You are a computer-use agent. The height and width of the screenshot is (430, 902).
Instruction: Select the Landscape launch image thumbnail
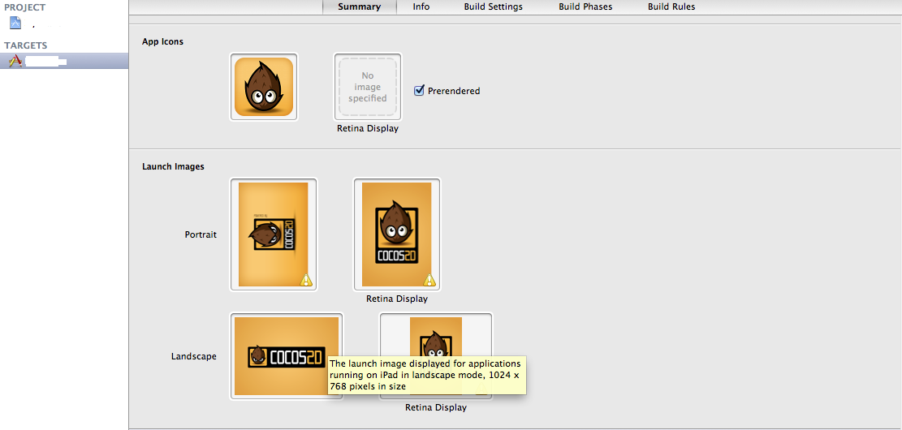(287, 356)
